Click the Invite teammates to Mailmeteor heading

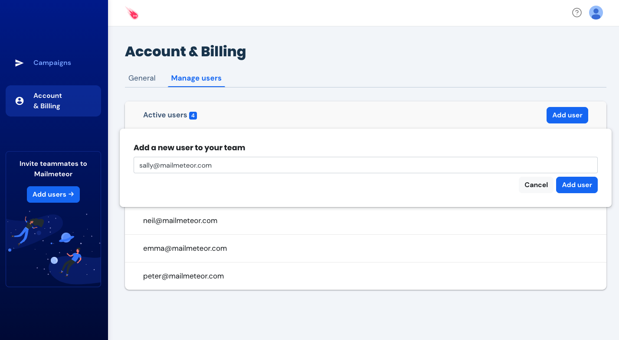53,169
